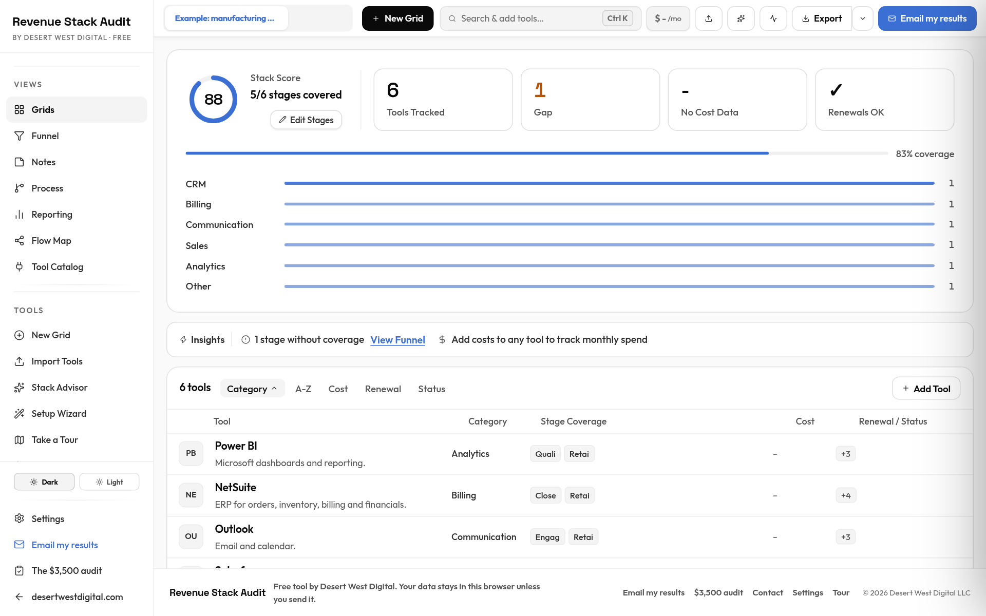Sort tools by Renewal

[383, 389]
